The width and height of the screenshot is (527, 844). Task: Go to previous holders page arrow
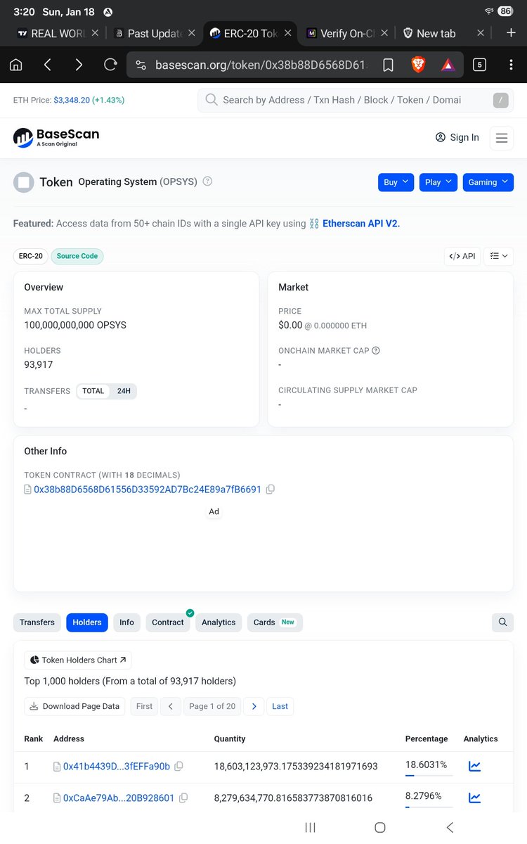pyautogui.click(x=171, y=706)
